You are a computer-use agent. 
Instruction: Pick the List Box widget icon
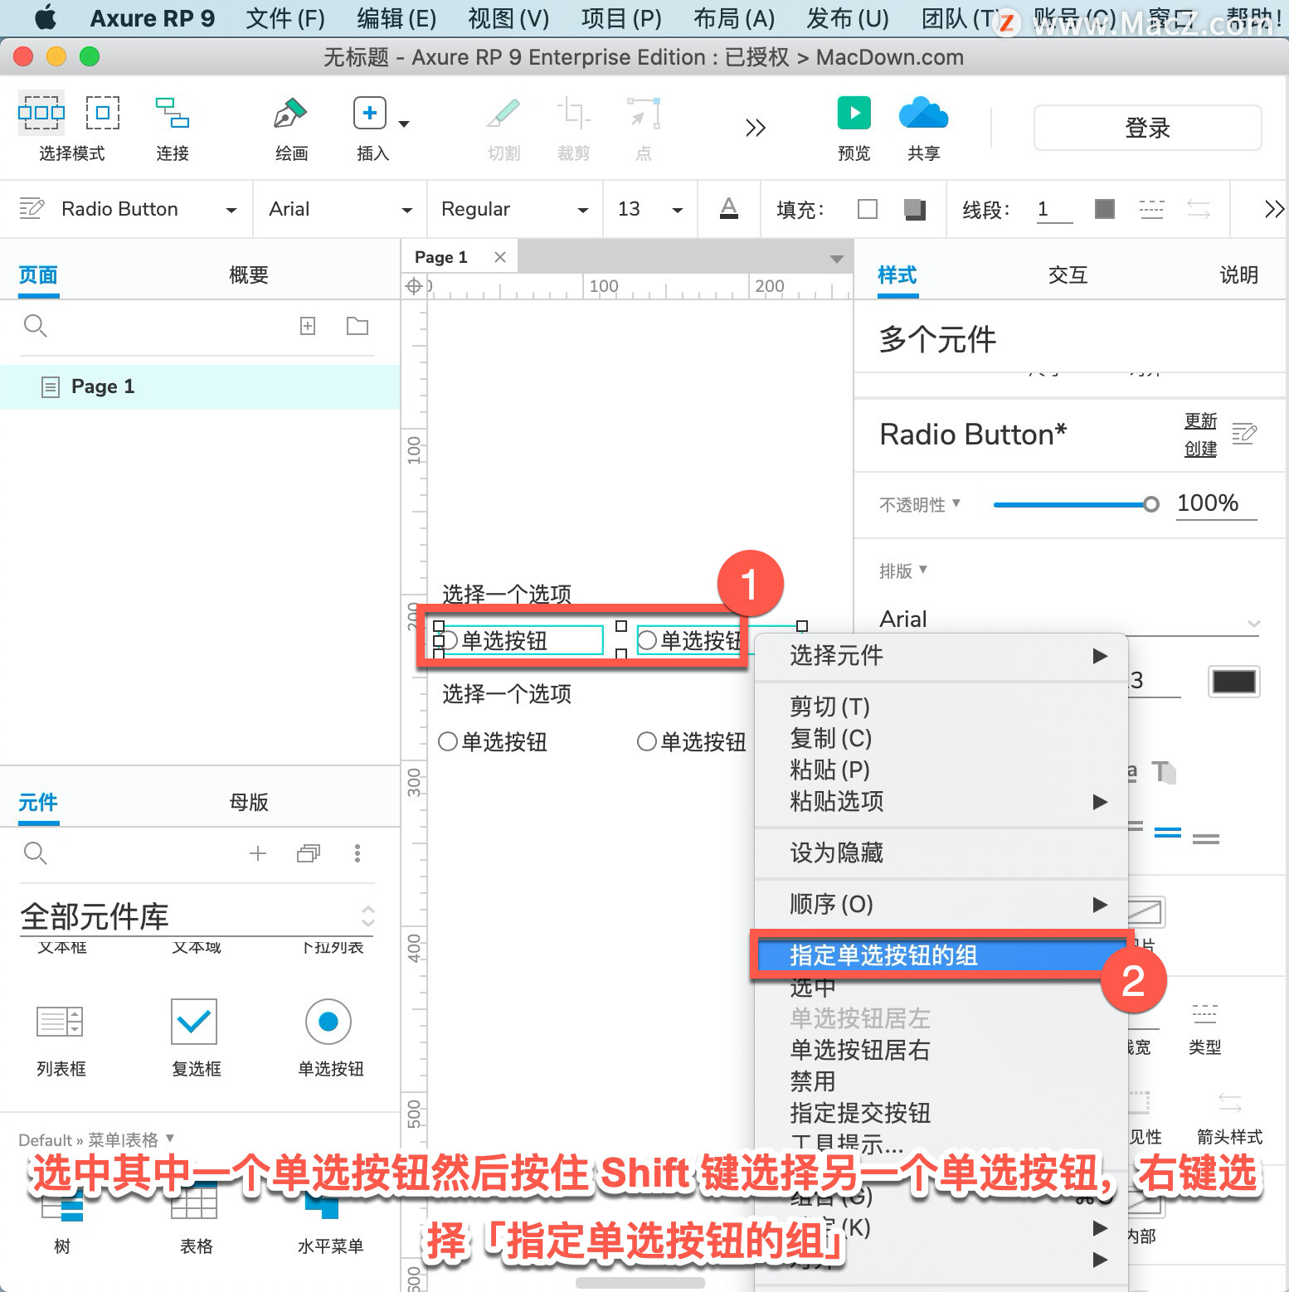[x=60, y=1022]
